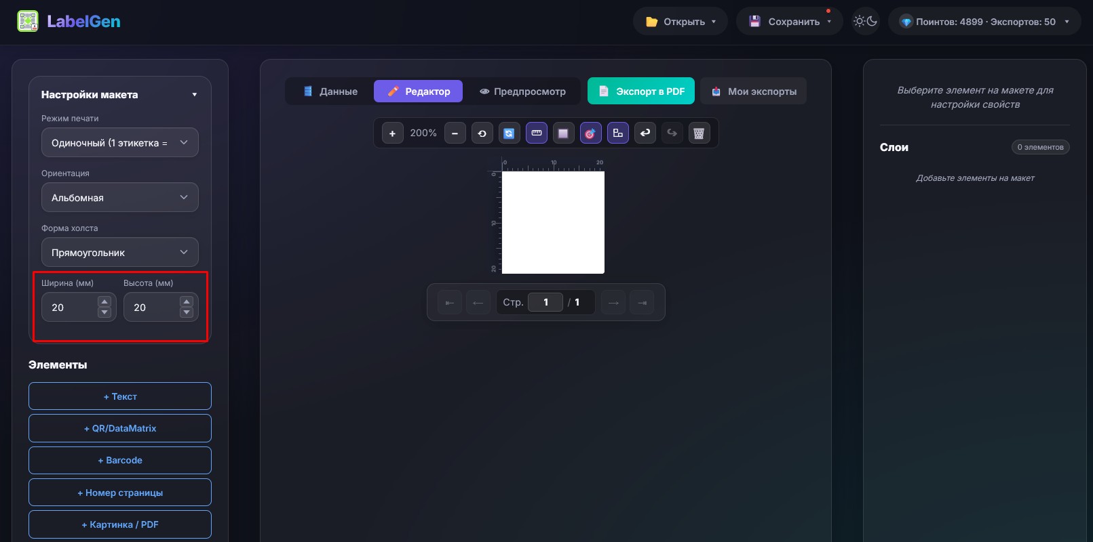Toggle the target snapping icon
This screenshot has height=542, width=1093.
(x=590, y=133)
